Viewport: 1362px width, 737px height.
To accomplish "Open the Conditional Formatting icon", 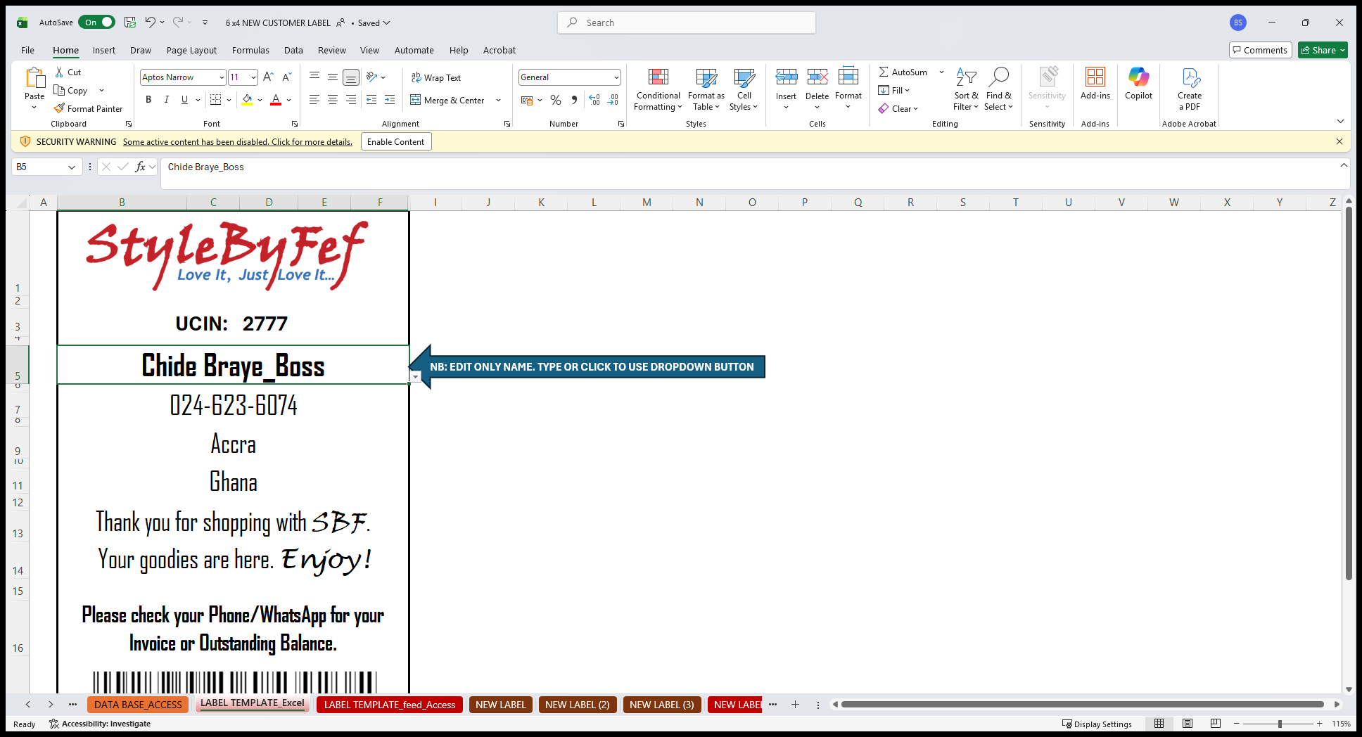I will (x=658, y=78).
